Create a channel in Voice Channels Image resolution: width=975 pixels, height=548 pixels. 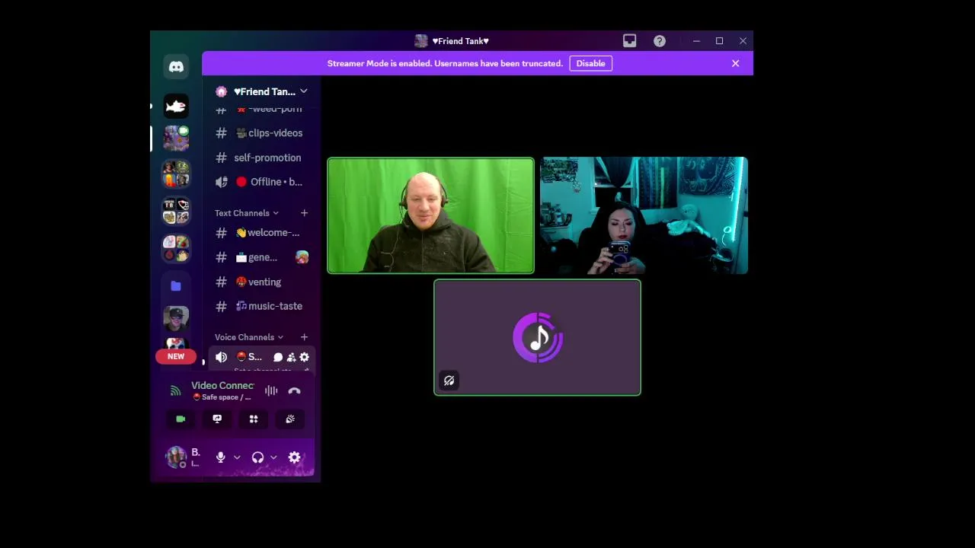(304, 337)
